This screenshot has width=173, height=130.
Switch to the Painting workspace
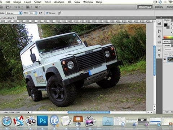pyautogui.click(x=170, y=7)
